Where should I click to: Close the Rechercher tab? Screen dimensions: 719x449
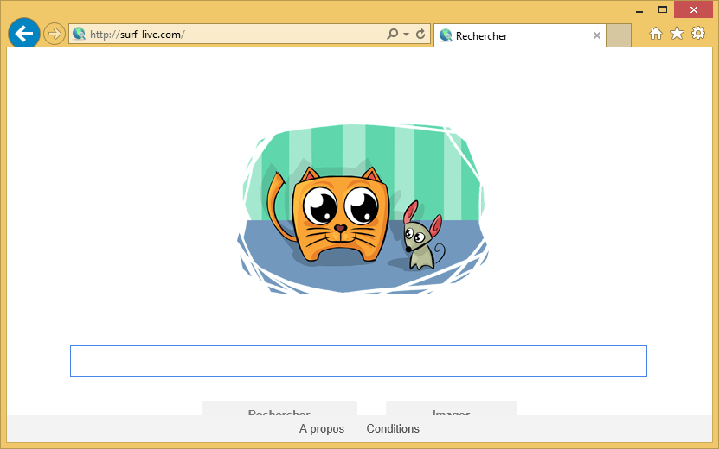pos(596,35)
